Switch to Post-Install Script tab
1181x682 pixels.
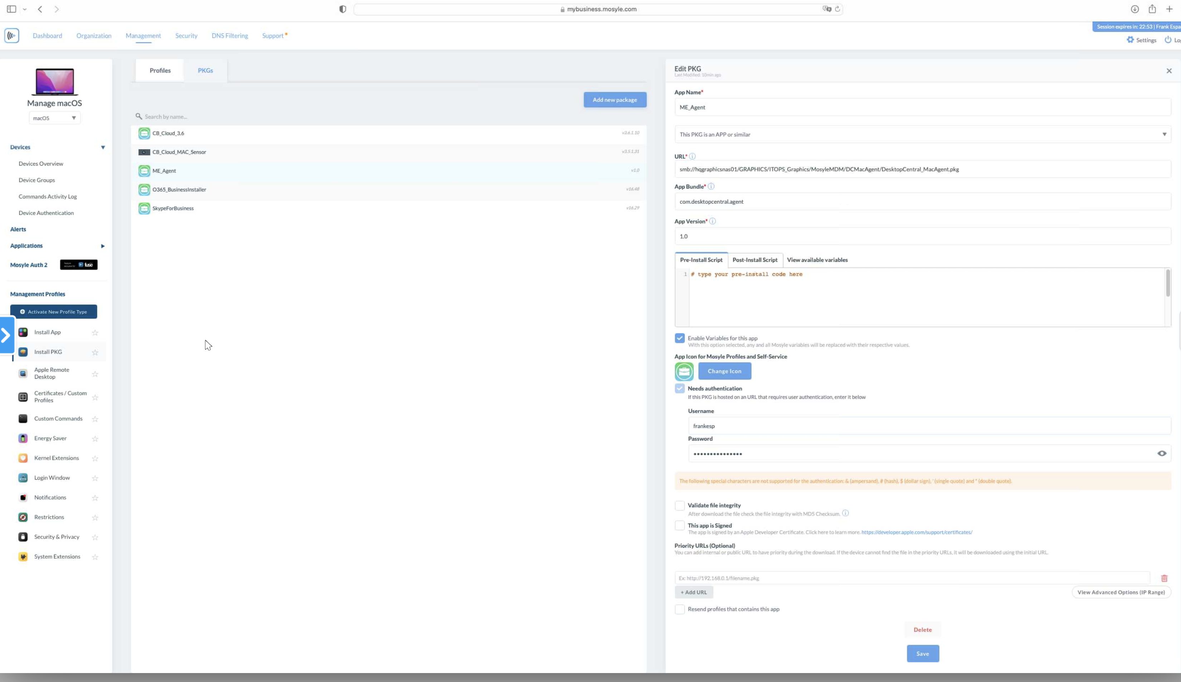[x=754, y=260]
